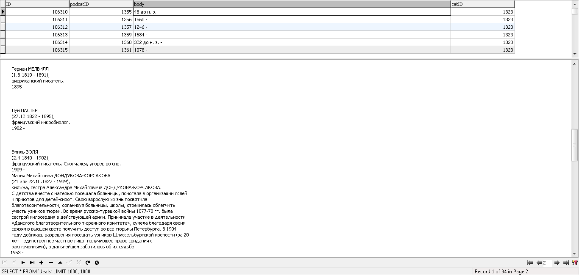Screen dimensions: 579x275
Task: Go to previous page of results
Action: tap(539, 263)
